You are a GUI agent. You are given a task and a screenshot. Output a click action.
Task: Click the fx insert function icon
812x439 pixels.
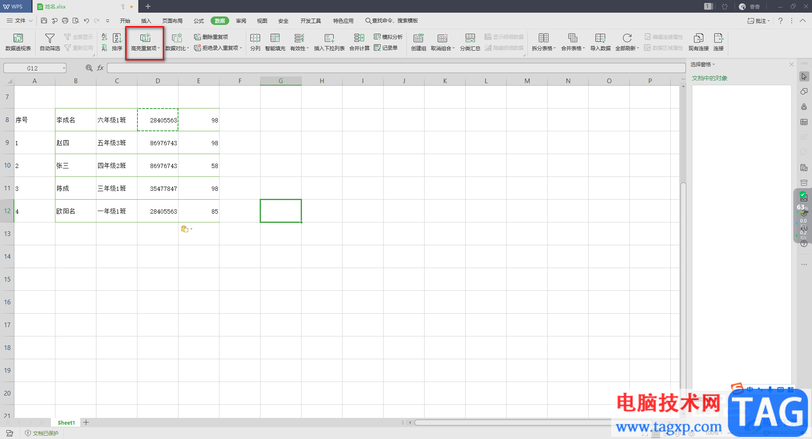click(100, 68)
